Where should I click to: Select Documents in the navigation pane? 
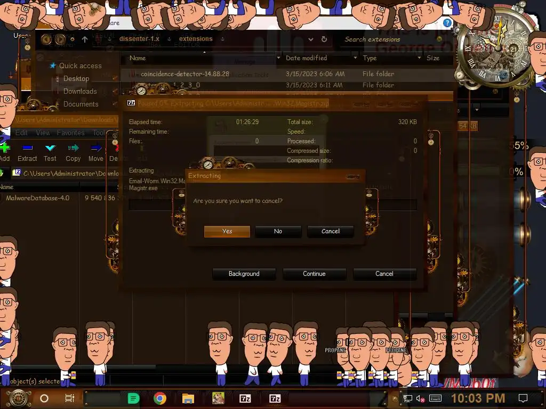(x=81, y=104)
